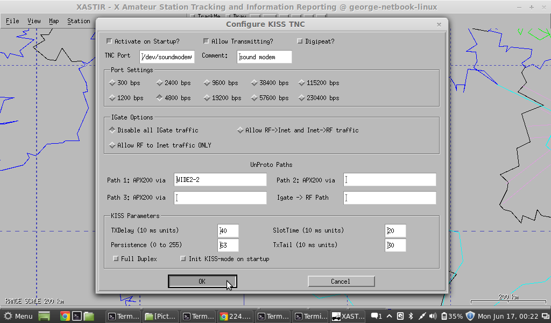Select the 9600 bps radio button
This screenshot has height=323, width=551.
[207, 83]
